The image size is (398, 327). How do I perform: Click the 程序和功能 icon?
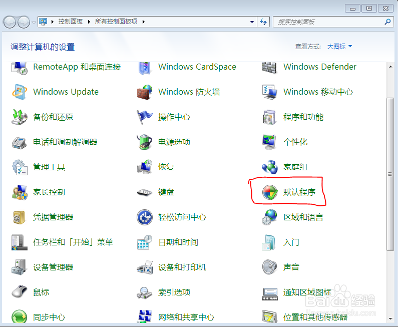269,117
